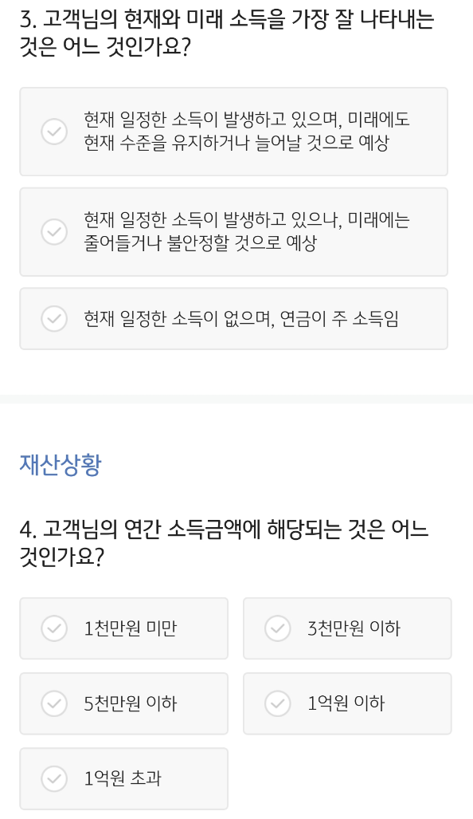Select the stable future income answer for question 3
Image resolution: width=473 pixels, height=819 pixels.
pyautogui.click(x=233, y=131)
